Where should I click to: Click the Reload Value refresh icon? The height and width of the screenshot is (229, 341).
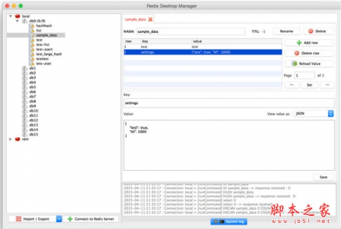pos(294,63)
